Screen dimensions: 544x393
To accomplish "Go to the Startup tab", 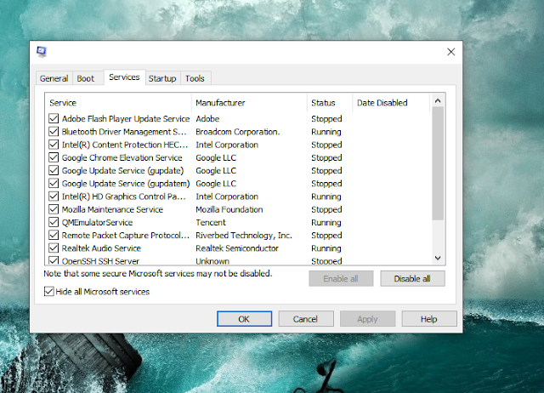I will [x=162, y=78].
